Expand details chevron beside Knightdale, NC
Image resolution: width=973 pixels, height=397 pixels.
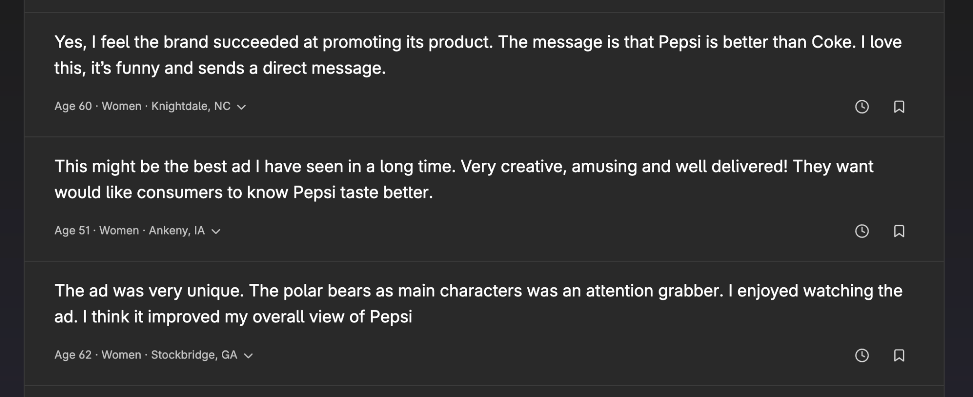241,107
